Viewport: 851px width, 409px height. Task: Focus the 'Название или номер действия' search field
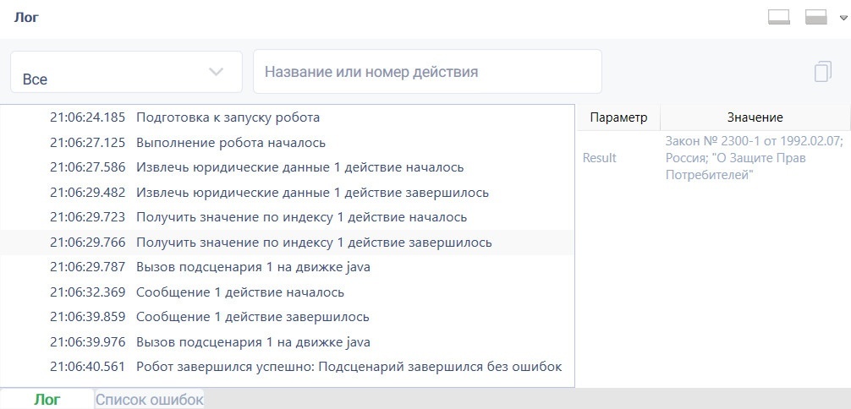pos(427,72)
